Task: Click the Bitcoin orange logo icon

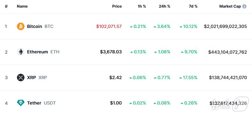Action: click(x=21, y=26)
